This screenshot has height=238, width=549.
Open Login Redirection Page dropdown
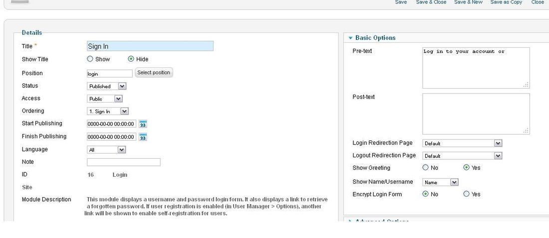click(462, 143)
